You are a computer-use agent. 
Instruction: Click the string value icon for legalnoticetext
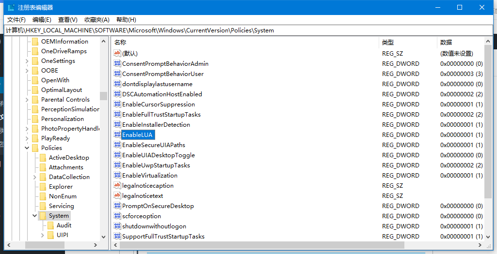click(117, 195)
